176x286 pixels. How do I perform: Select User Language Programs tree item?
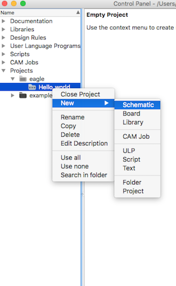[45, 46]
